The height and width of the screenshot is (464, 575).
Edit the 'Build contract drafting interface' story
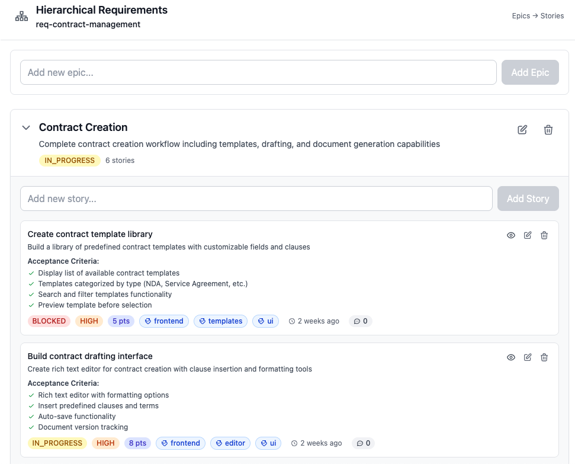527,357
